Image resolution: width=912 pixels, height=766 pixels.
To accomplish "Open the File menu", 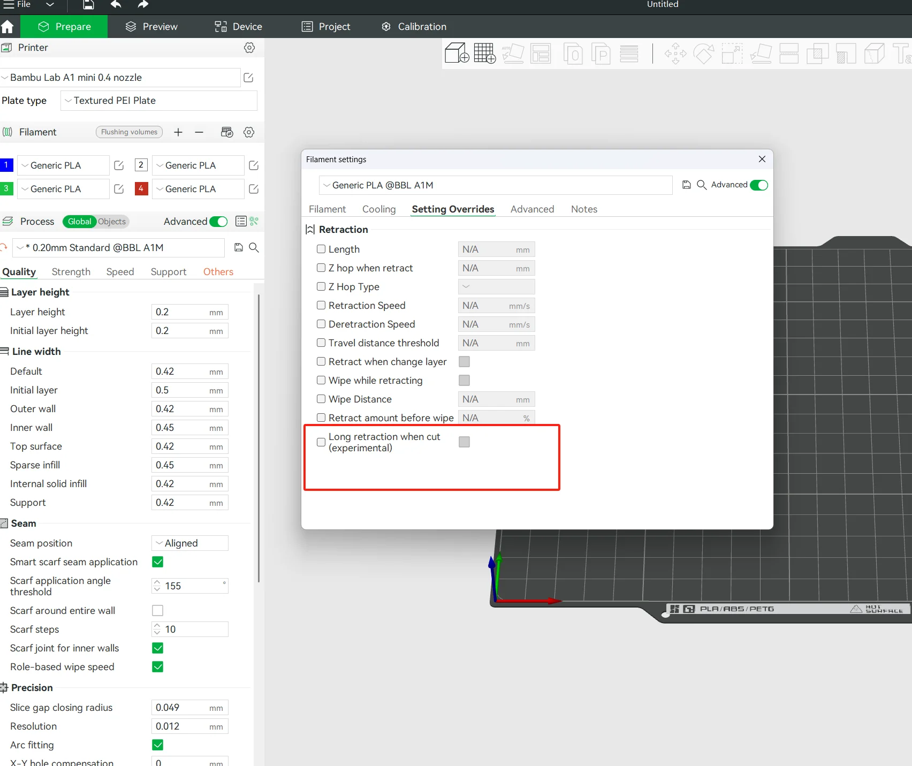I will tap(17, 5).
